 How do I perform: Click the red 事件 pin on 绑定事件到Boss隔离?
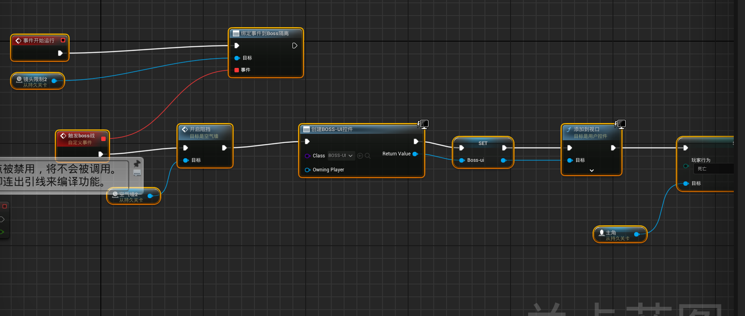click(237, 70)
